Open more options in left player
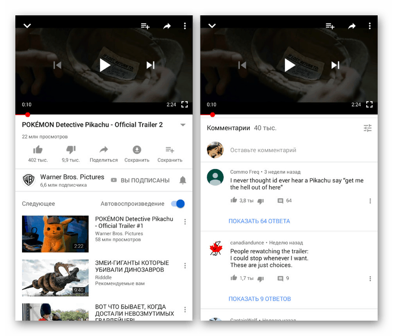The height and width of the screenshot is (336, 393). pos(185,26)
